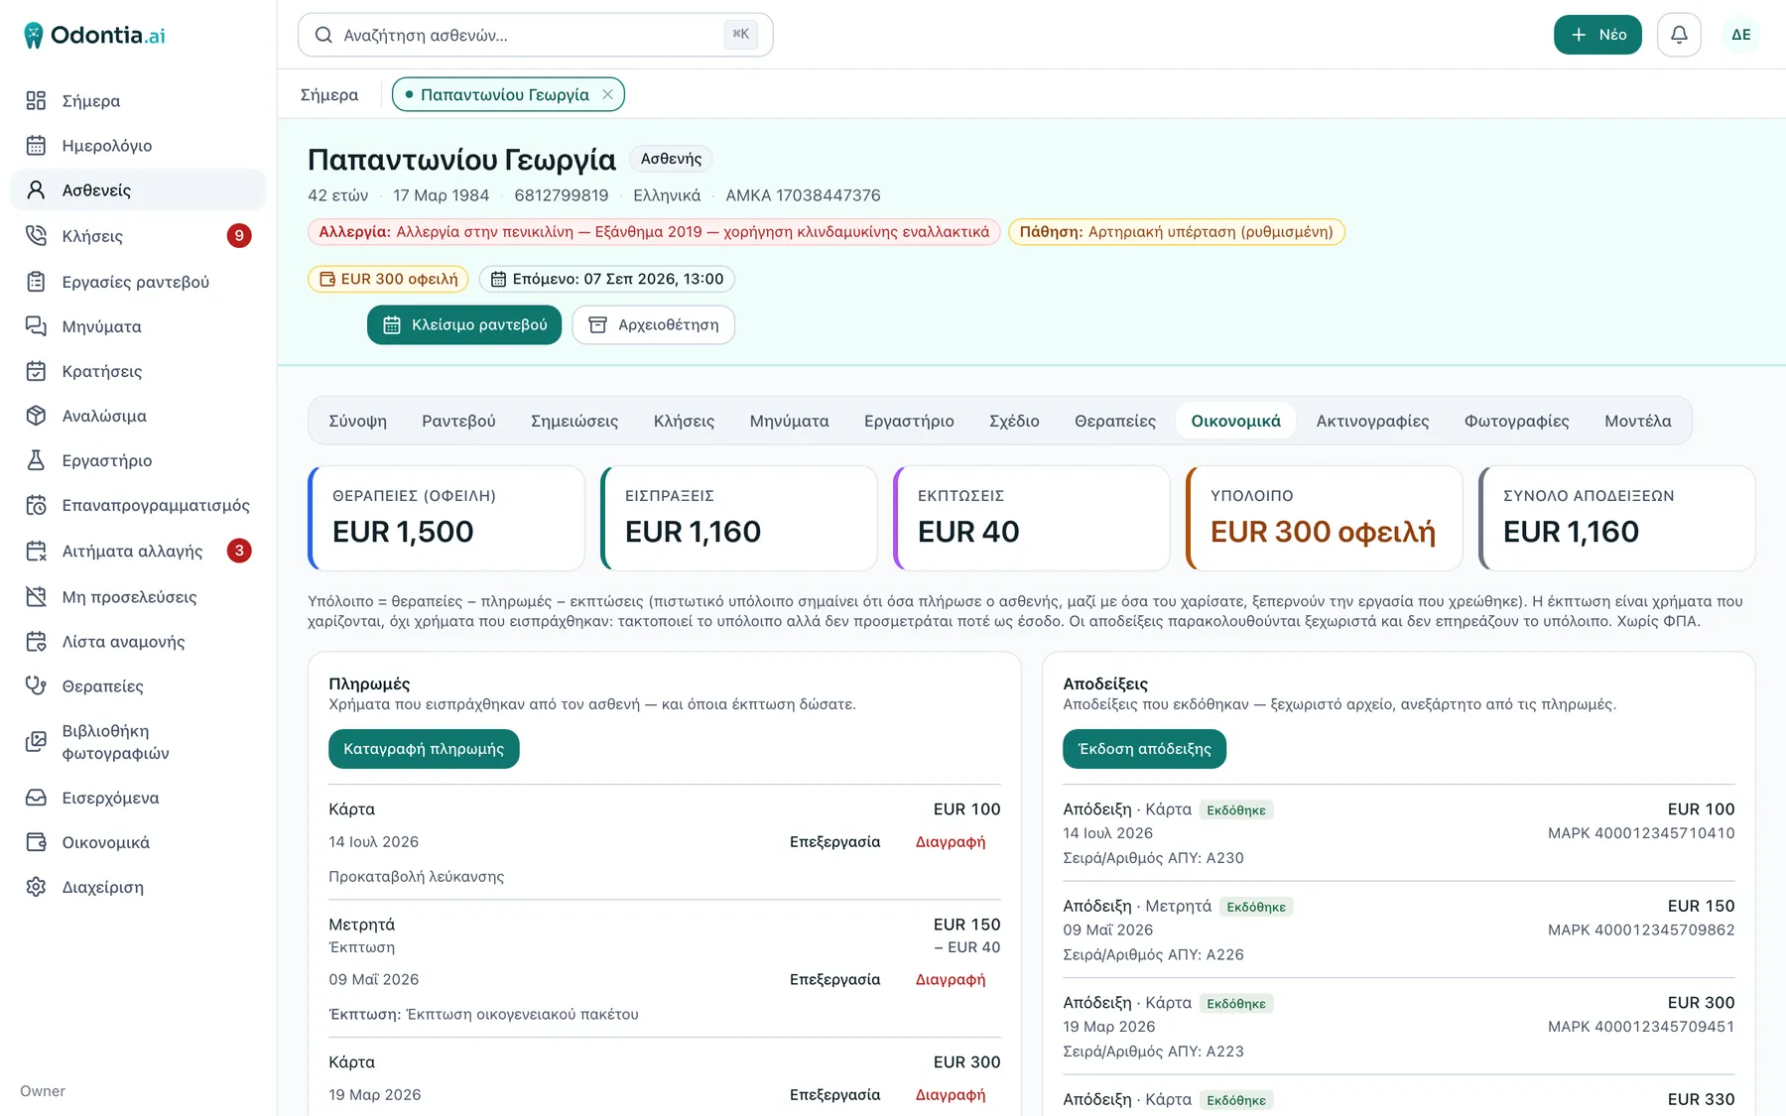Image resolution: width=1786 pixels, height=1116 pixels.
Task: Edit the 14 Ιουλ 2026 card payment
Action: pos(834,841)
